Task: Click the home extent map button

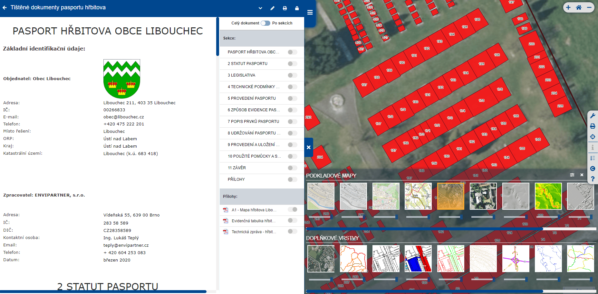Action: pyautogui.click(x=579, y=7)
